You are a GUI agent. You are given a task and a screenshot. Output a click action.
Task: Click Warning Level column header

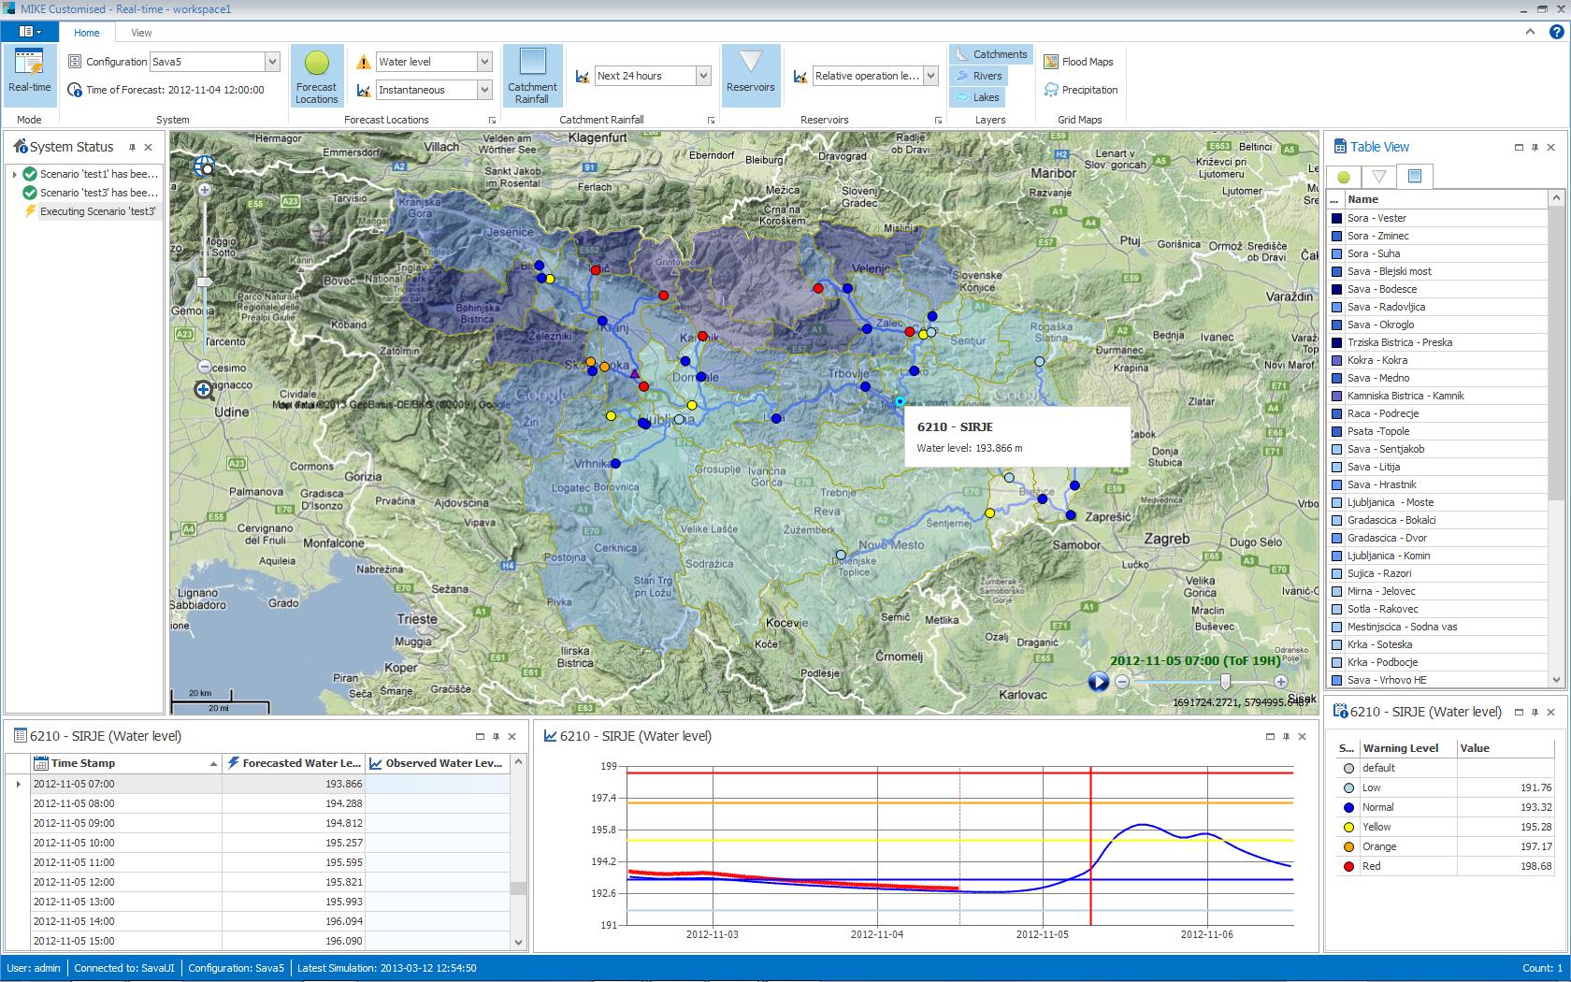point(1408,748)
